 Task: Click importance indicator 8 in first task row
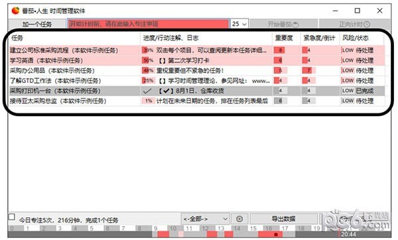coord(279,50)
